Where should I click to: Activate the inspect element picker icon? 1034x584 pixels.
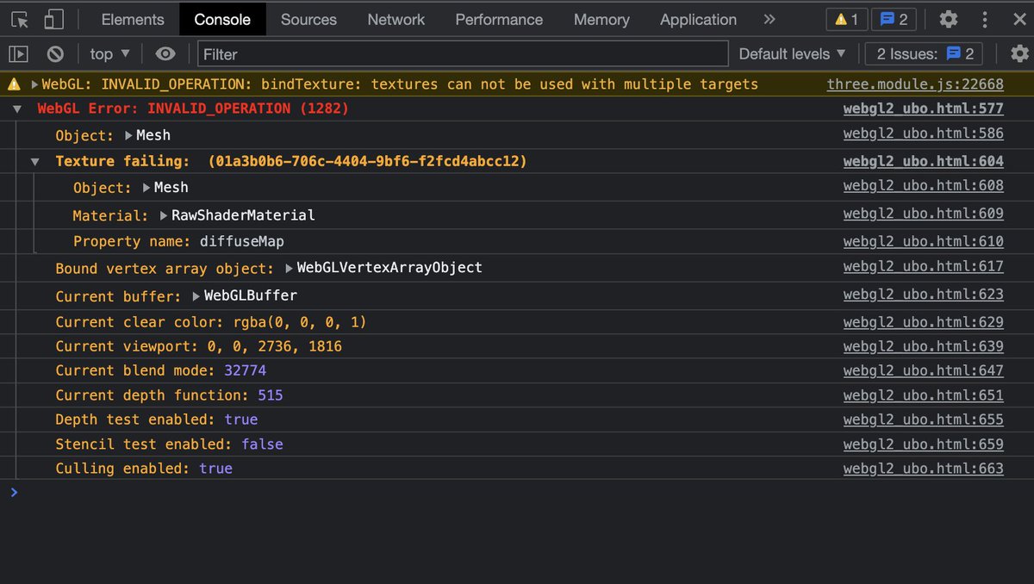click(x=20, y=19)
